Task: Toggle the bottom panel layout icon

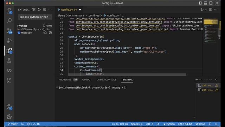Action: [x=205, y=3]
